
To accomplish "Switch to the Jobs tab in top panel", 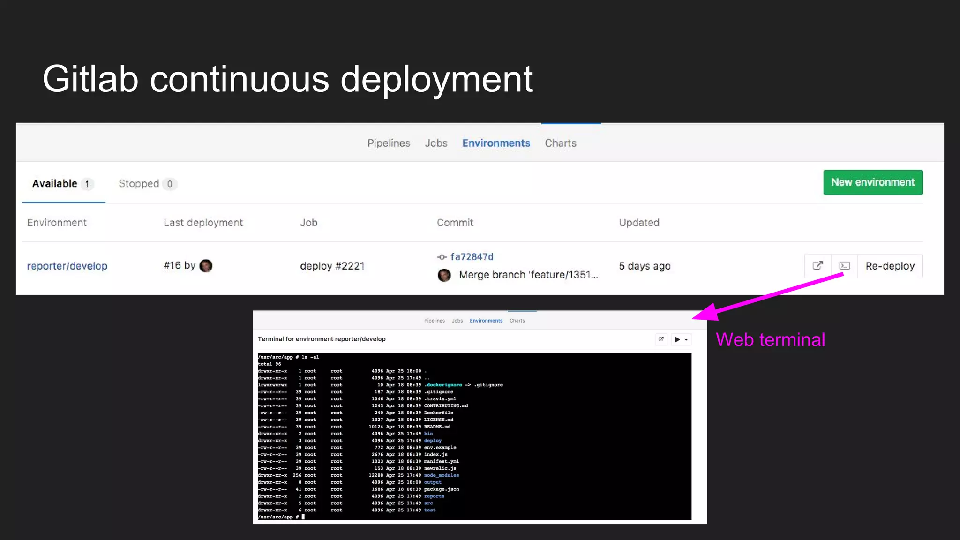I will coord(436,143).
